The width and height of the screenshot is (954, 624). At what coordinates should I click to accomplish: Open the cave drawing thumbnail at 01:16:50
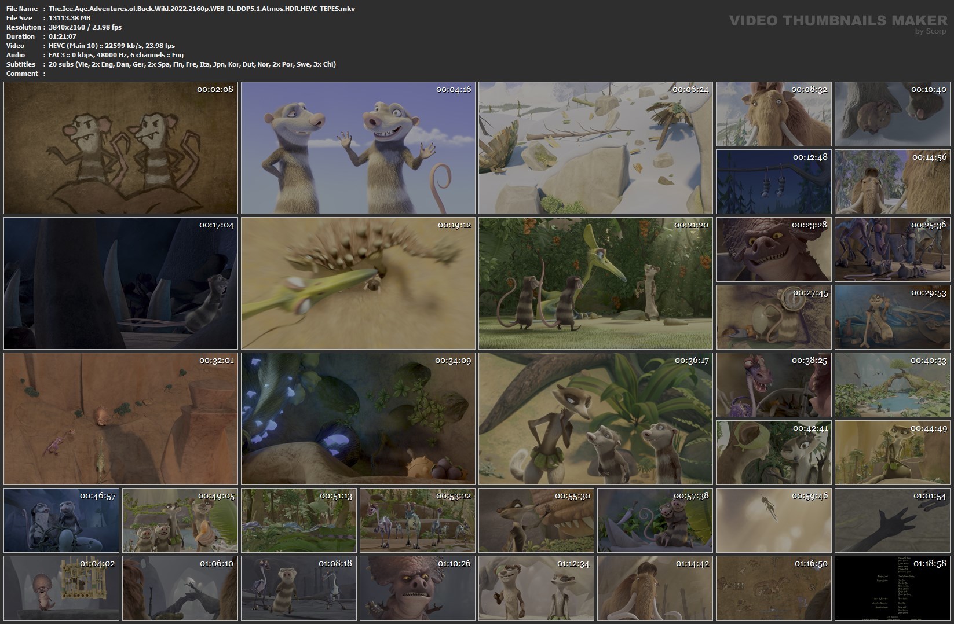[x=773, y=588]
